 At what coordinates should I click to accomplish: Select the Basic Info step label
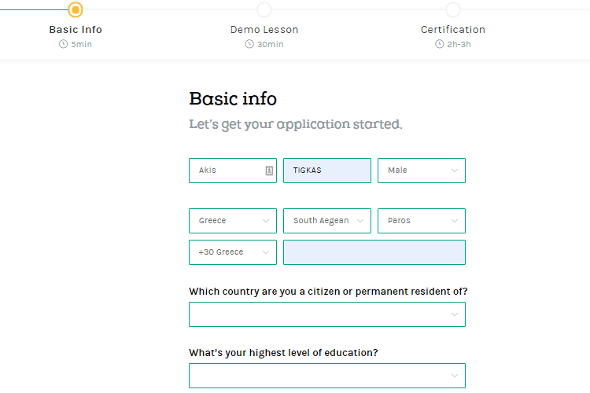76,30
